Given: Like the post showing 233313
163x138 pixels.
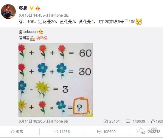Looking at the screenshot, I should (151, 132).
